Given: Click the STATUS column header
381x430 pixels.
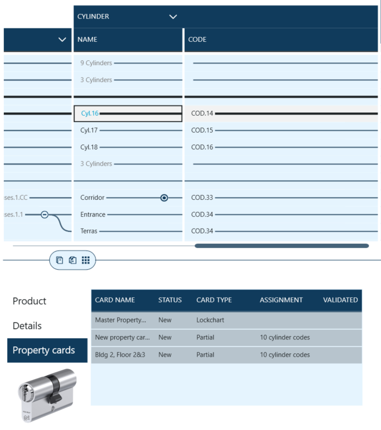Looking at the screenshot, I should point(170,300).
